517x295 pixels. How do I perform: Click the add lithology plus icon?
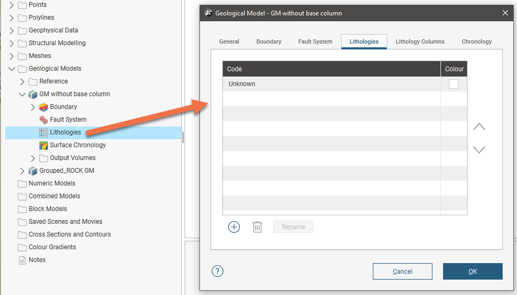pos(234,227)
